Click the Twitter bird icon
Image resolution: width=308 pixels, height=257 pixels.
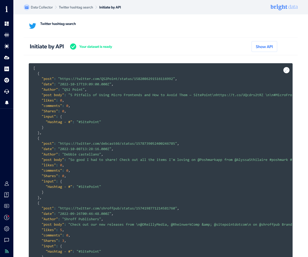tap(33, 26)
